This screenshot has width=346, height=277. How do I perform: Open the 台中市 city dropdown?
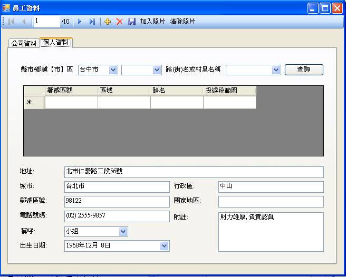pos(113,70)
